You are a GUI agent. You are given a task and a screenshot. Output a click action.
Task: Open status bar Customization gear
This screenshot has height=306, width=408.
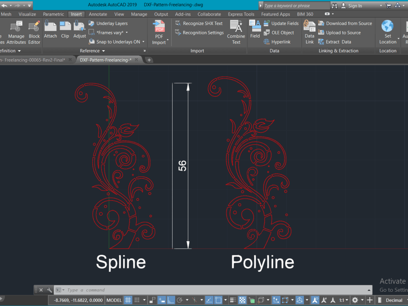pos(355,300)
